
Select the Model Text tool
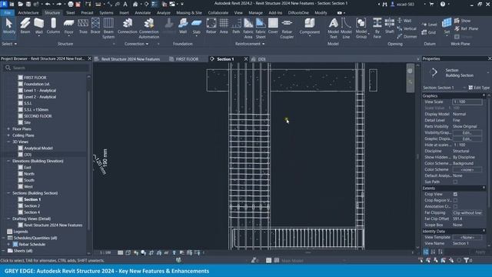pyautogui.click(x=333, y=28)
